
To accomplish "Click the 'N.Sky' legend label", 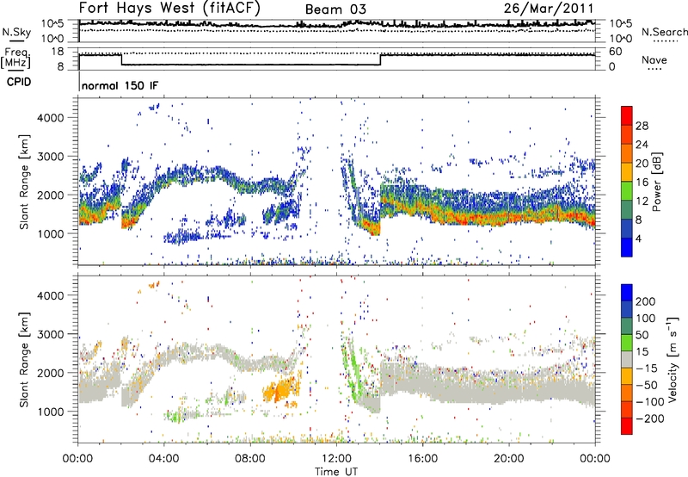I will point(16,32).
